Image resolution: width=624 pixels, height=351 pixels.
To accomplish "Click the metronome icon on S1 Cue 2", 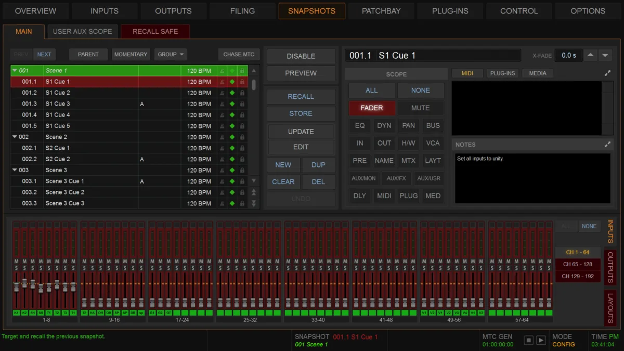I will (x=222, y=93).
